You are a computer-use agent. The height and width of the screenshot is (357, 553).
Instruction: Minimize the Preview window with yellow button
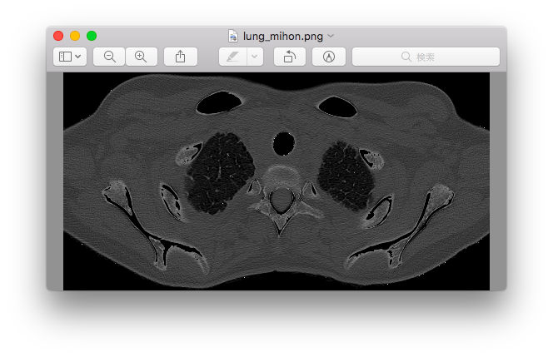75,36
